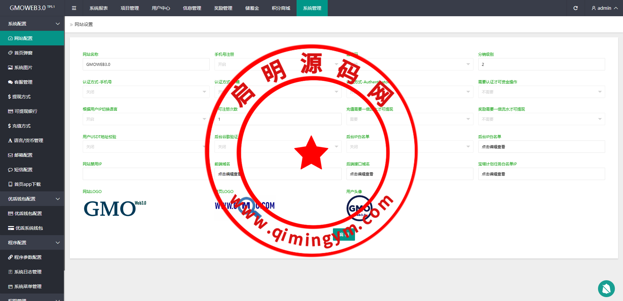This screenshot has width=623, height=301.
Task: Open 短信配置 sidebar item
Action: (x=23, y=170)
